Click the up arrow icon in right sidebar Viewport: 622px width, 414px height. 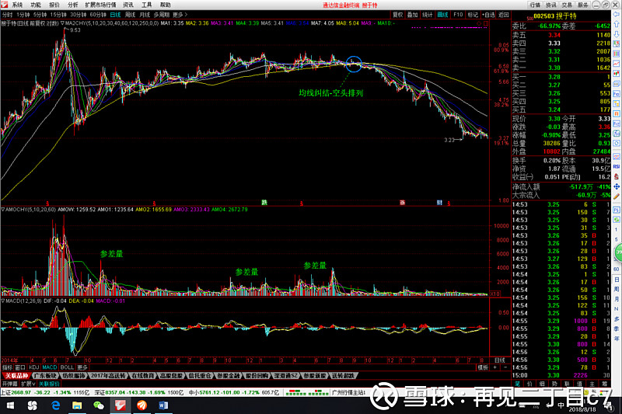(x=616, y=25)
